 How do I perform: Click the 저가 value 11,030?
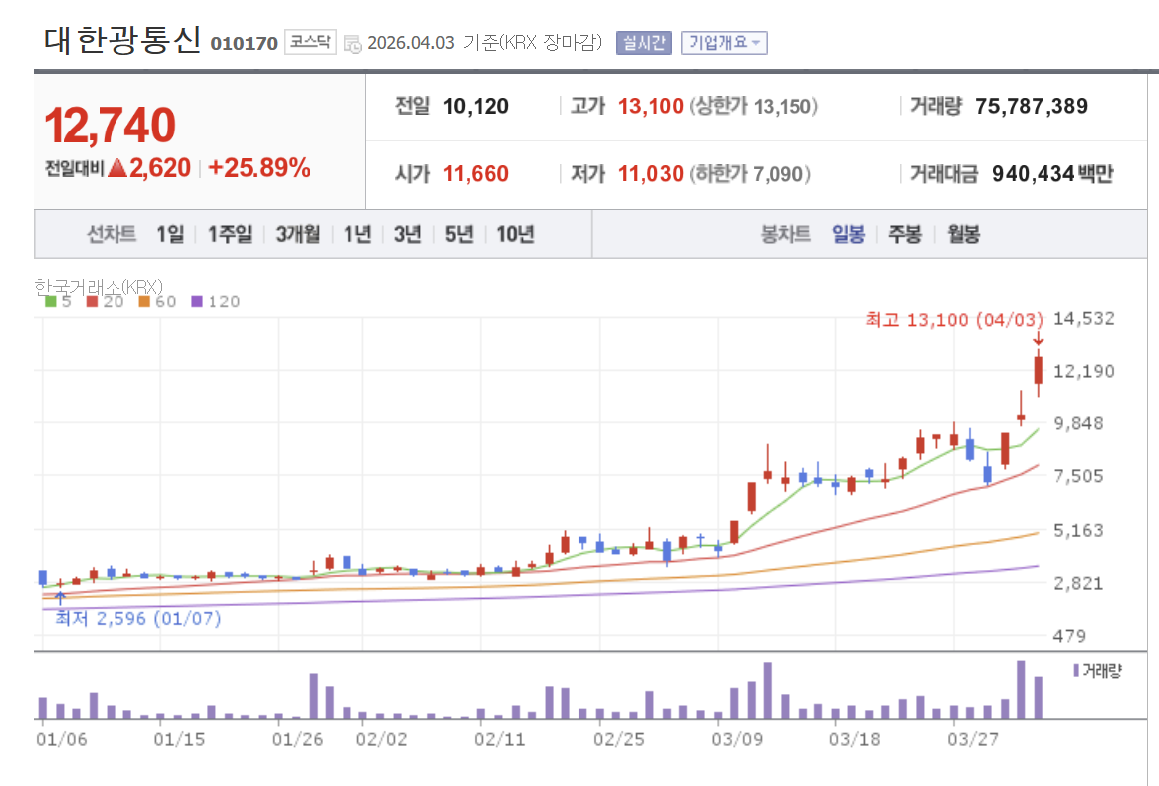click(x=650, y=173)
